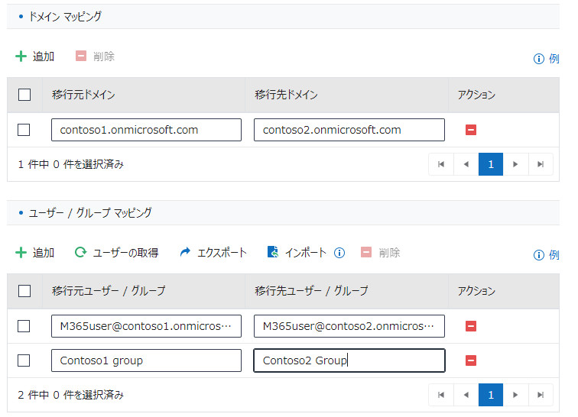Check the M365user@contoso1 row checkbox
The image size is (578, 417).
click(x=24, y=326)
